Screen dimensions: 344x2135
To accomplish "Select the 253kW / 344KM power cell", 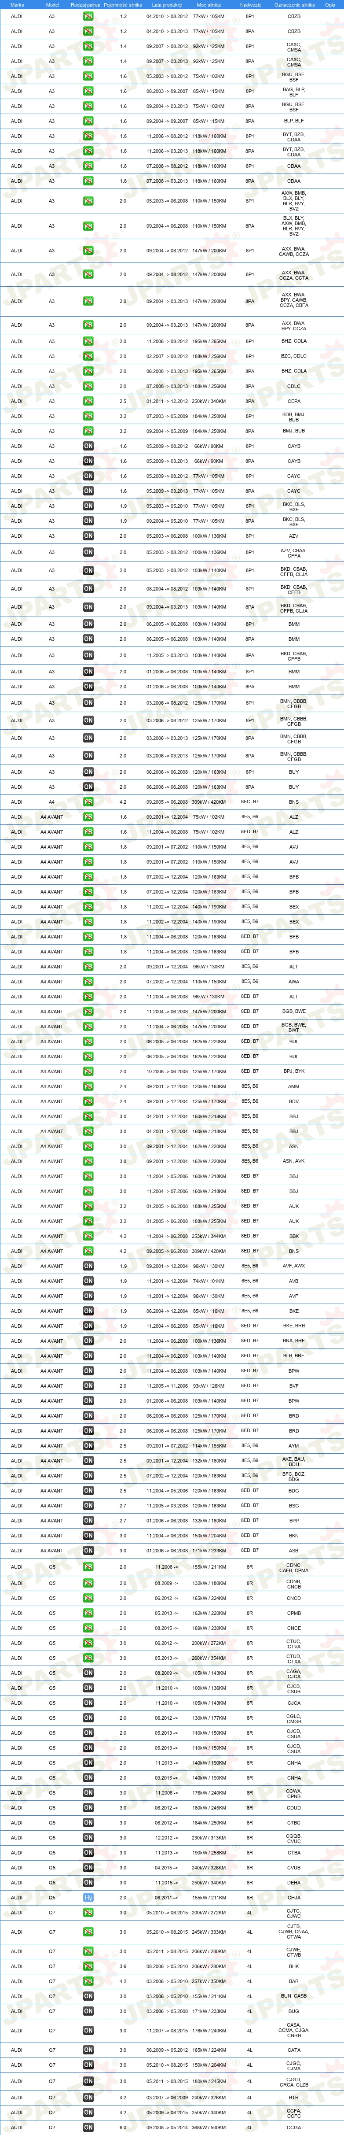I will pos(209,1236).
